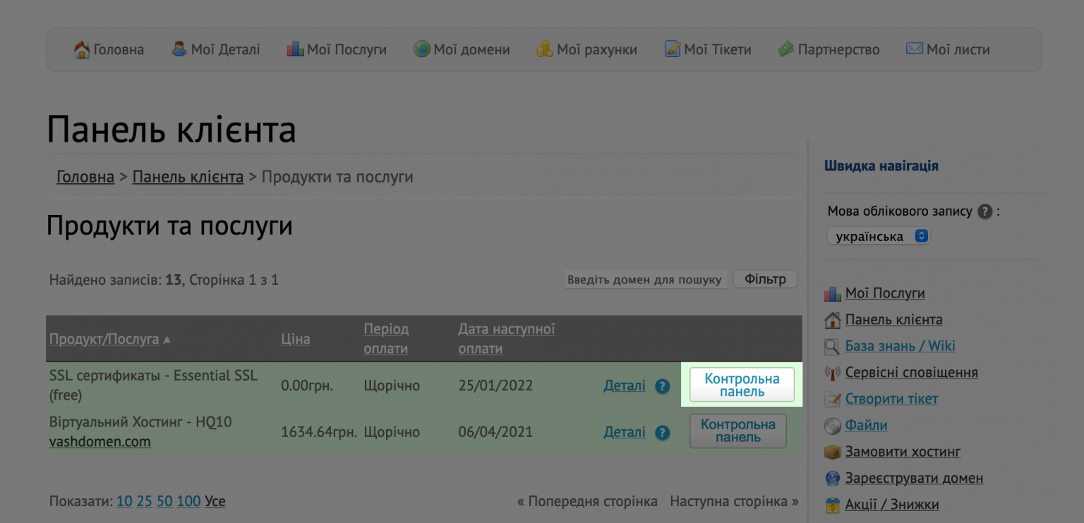Image resolution: width=1084 pixels, height=523 pixels.
Task: Click the help icon next to SSL Деталі
Action: (662, 386)
